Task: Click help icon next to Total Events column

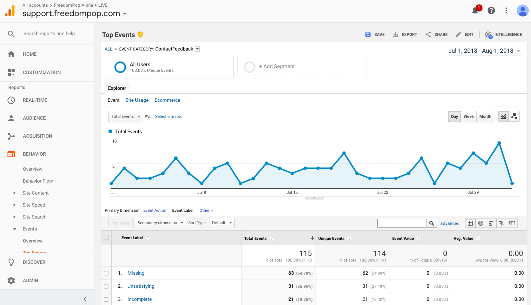Action: (x=272, y=238)
